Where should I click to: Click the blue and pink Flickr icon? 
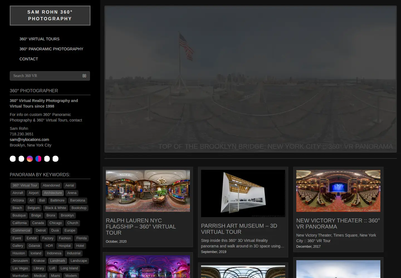[x=38, y=159]
